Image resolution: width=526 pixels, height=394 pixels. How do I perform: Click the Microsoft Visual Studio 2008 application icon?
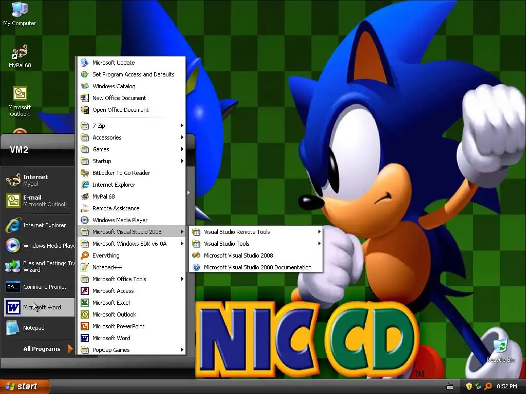click(196, 255)
